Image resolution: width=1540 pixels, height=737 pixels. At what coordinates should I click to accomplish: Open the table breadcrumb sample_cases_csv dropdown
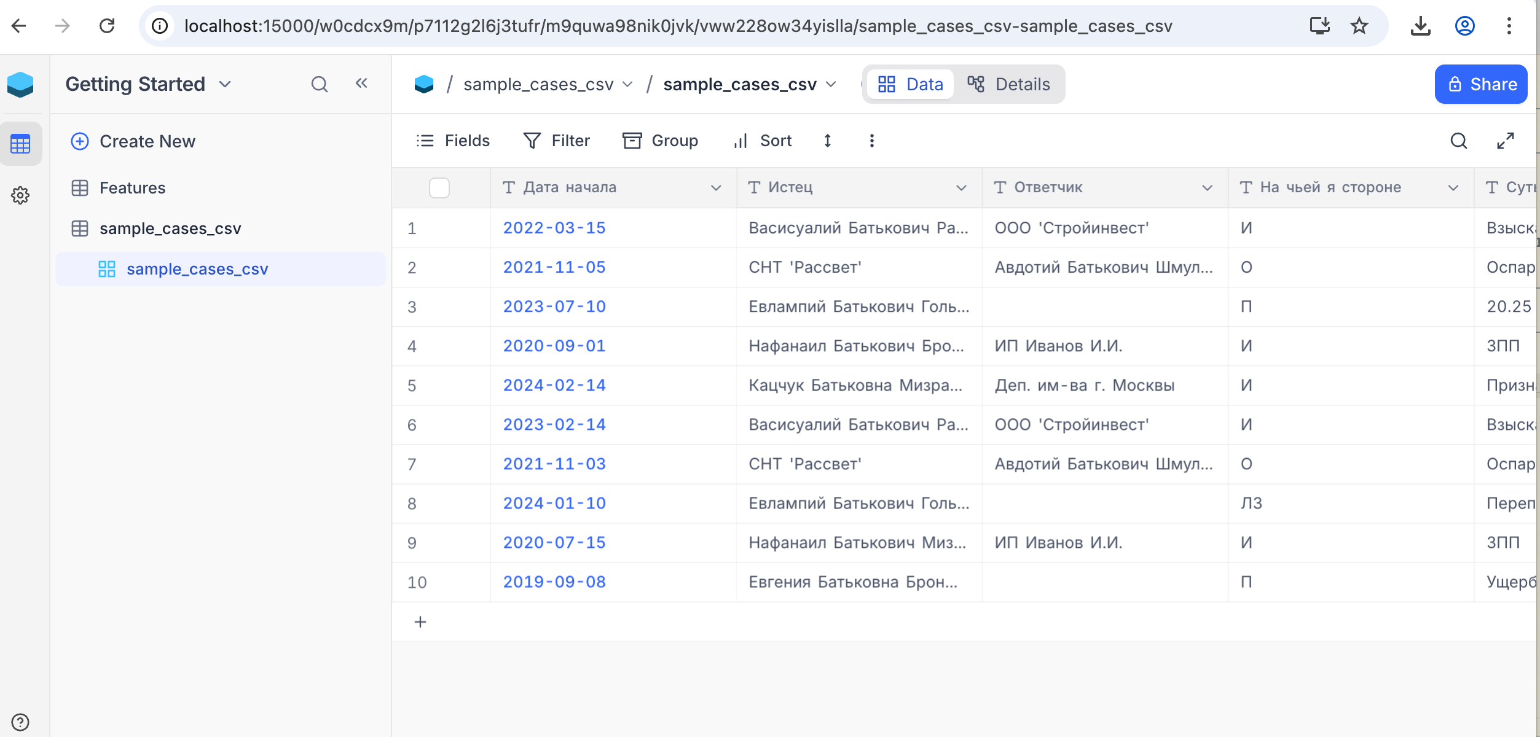[627, 84]
